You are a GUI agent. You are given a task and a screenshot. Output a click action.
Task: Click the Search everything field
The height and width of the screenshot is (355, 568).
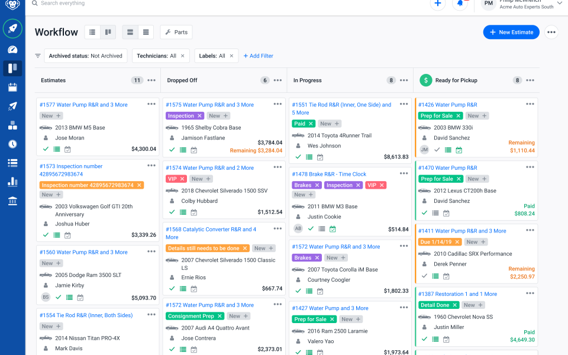point(63,4)
